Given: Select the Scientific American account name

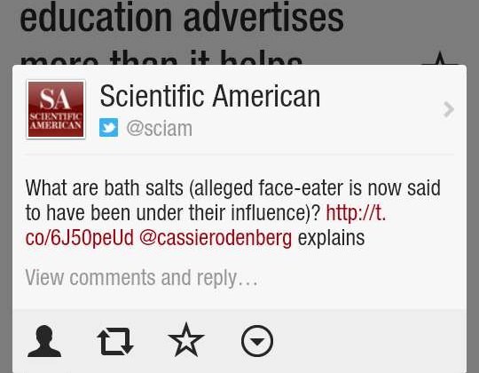Looking at the screenshot, I should [x=210, y=96].
